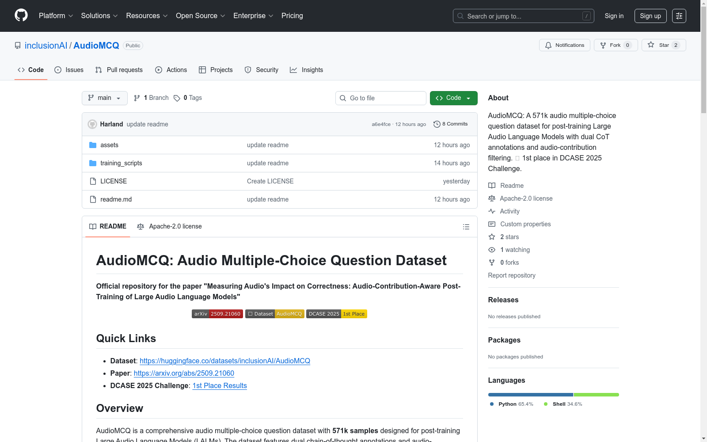Focus the Go to file input
This screenshot has height=442, width=707.
tap(381, 98)
